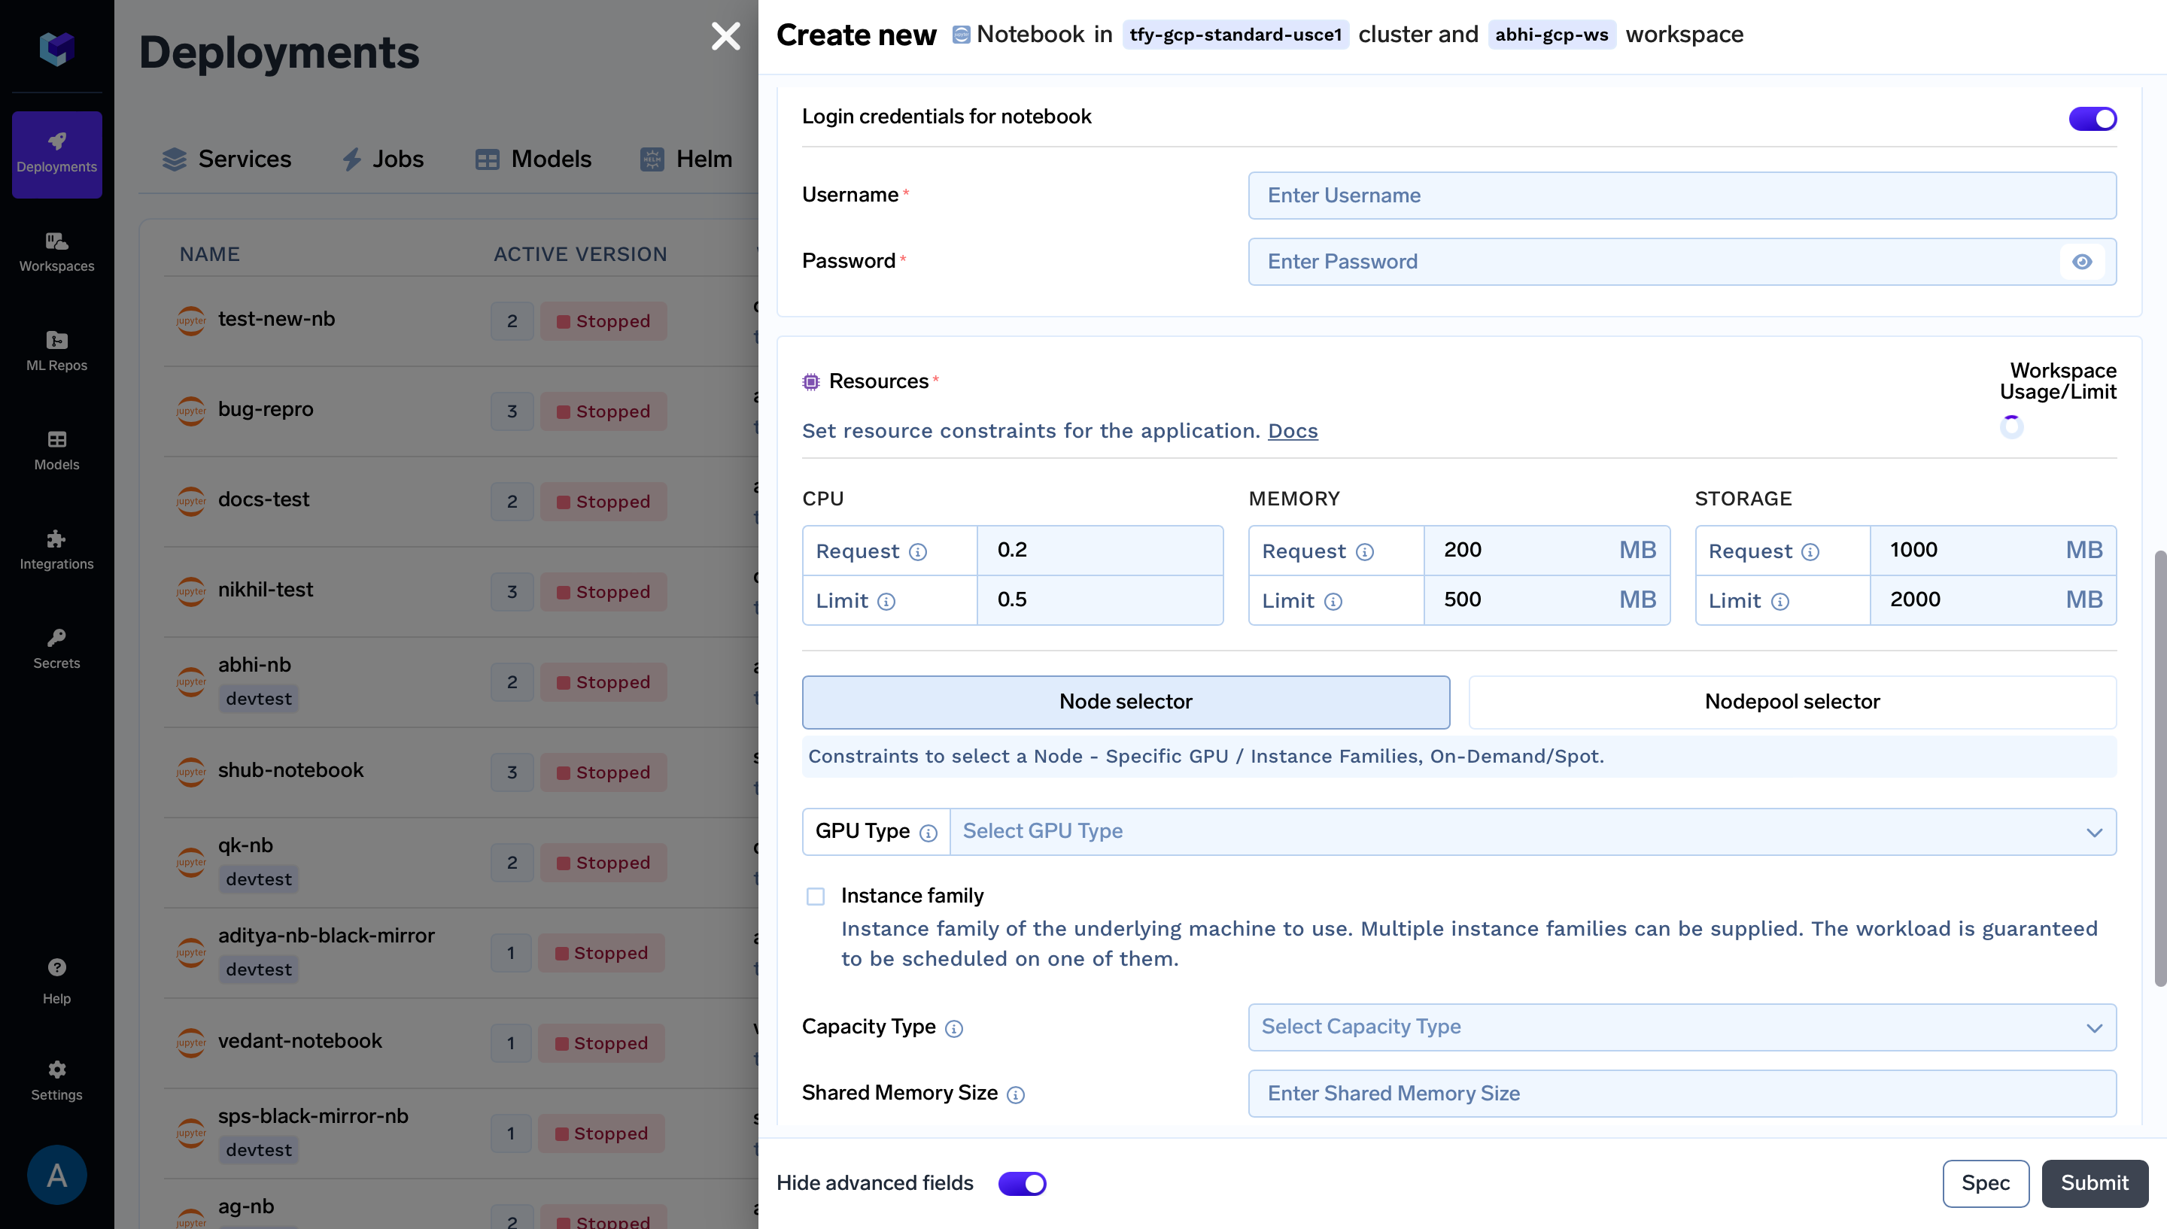Open Workspaces from the sidebar
2167x1229 pixels.
[x=56, y=251]
